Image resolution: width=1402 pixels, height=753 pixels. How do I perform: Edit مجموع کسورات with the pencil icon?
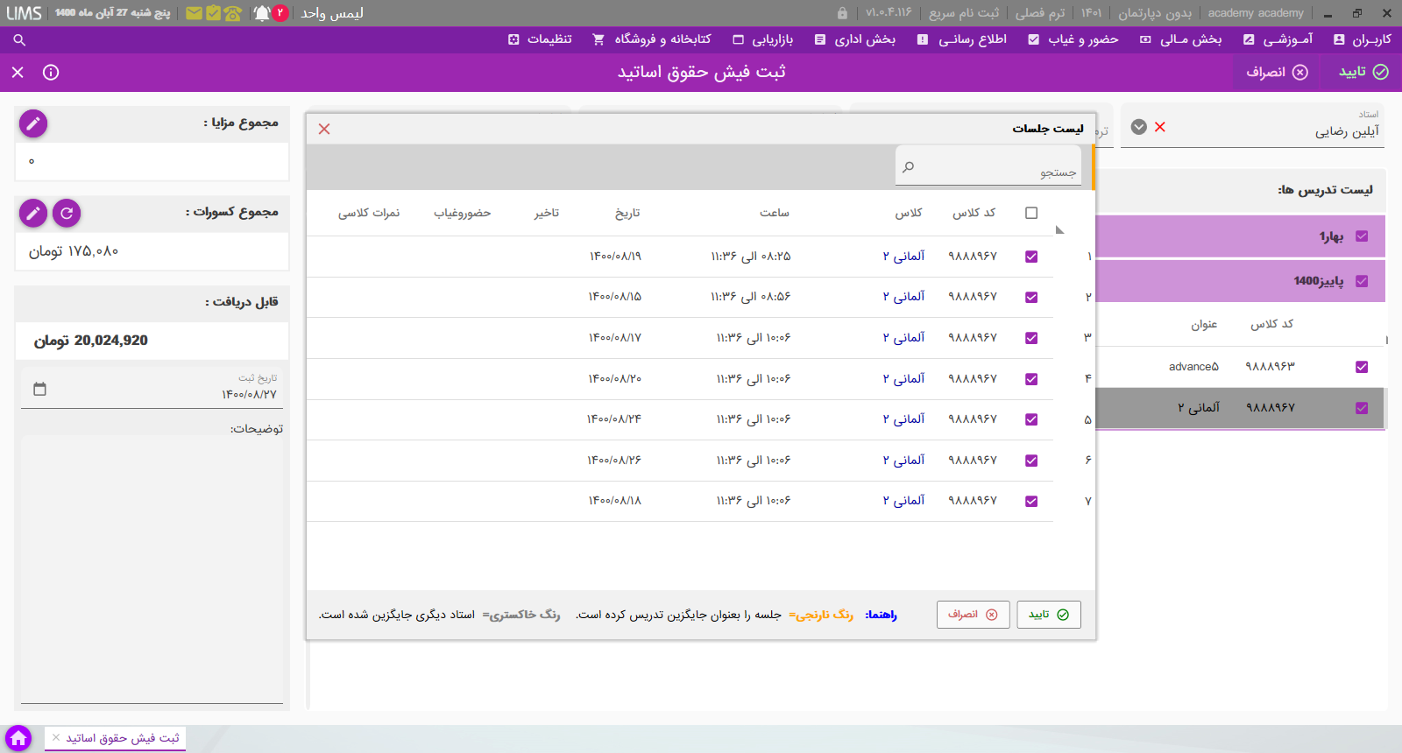(33, 213)
